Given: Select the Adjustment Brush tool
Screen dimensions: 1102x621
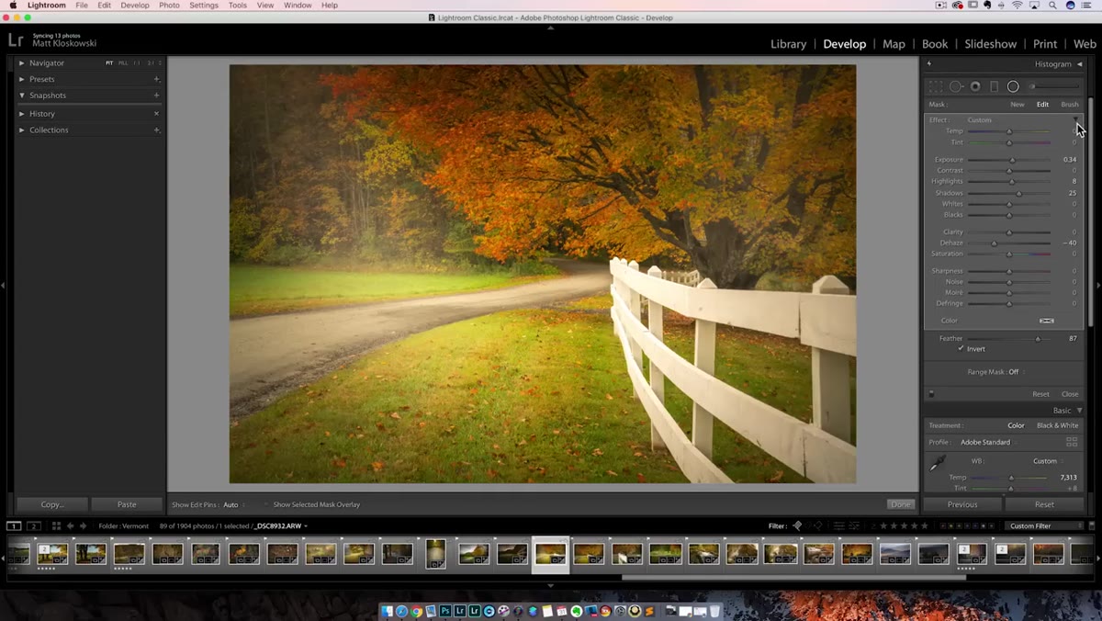Looking at the screenshot, I should tap(1056, 86).
